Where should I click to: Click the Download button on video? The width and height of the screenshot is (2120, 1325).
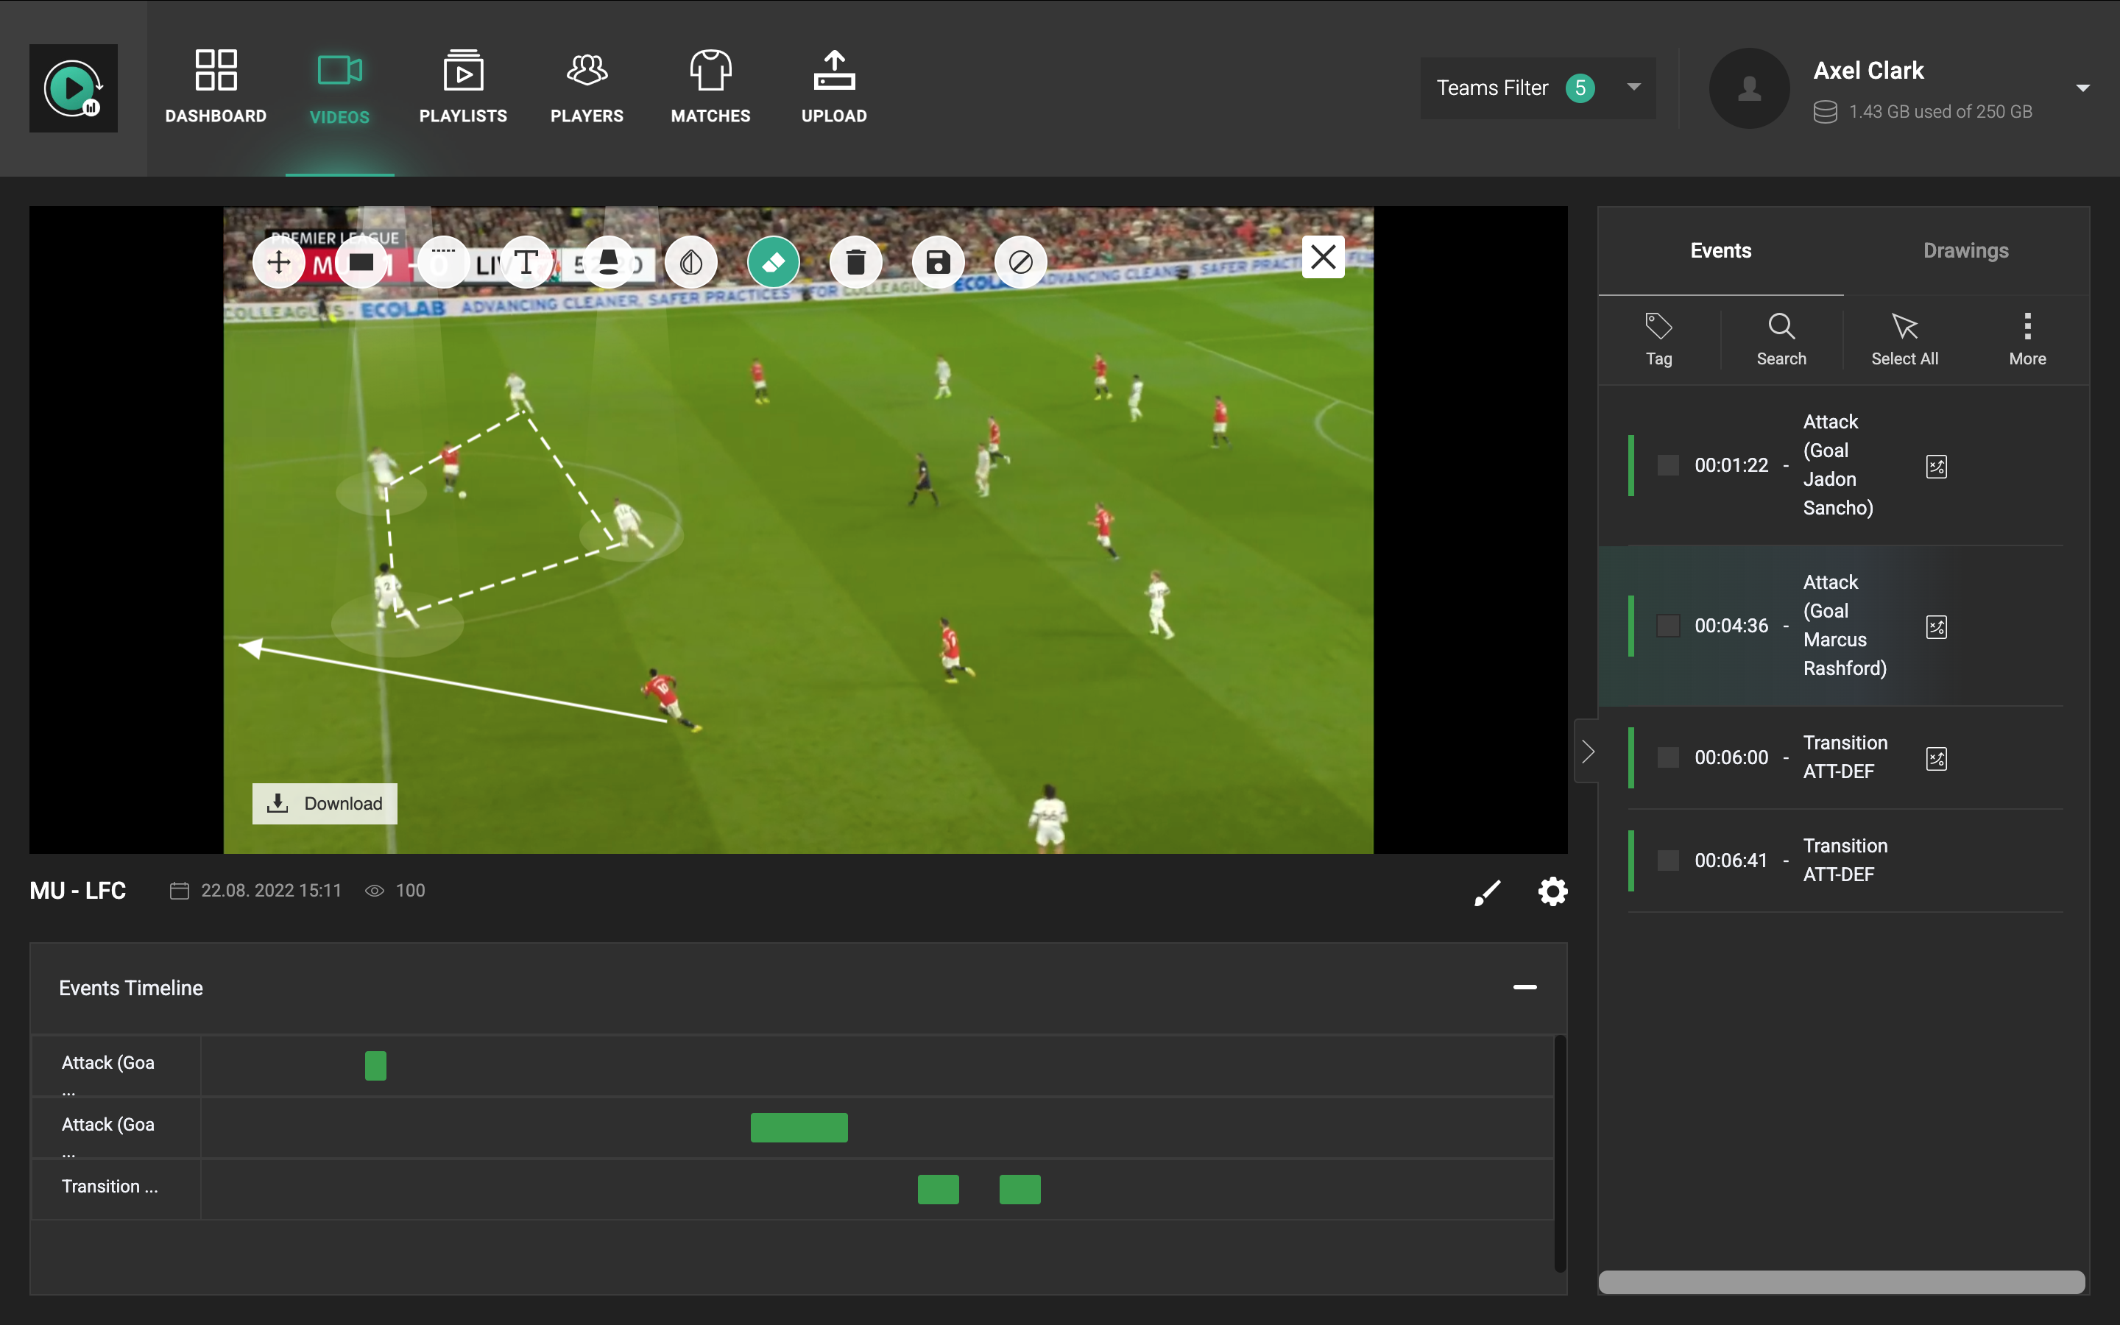324,804
